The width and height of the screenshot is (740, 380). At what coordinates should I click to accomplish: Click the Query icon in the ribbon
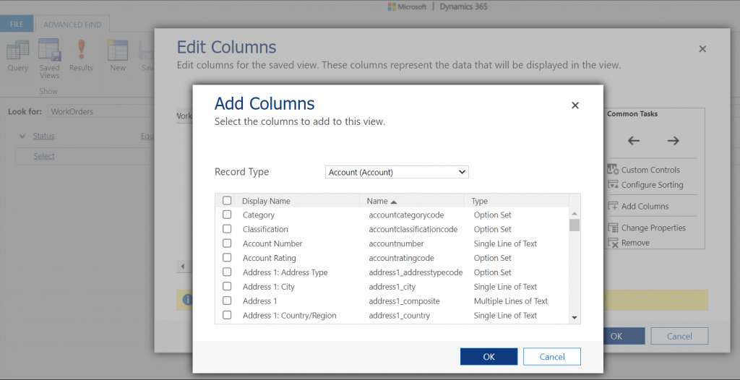coord(17,50)
